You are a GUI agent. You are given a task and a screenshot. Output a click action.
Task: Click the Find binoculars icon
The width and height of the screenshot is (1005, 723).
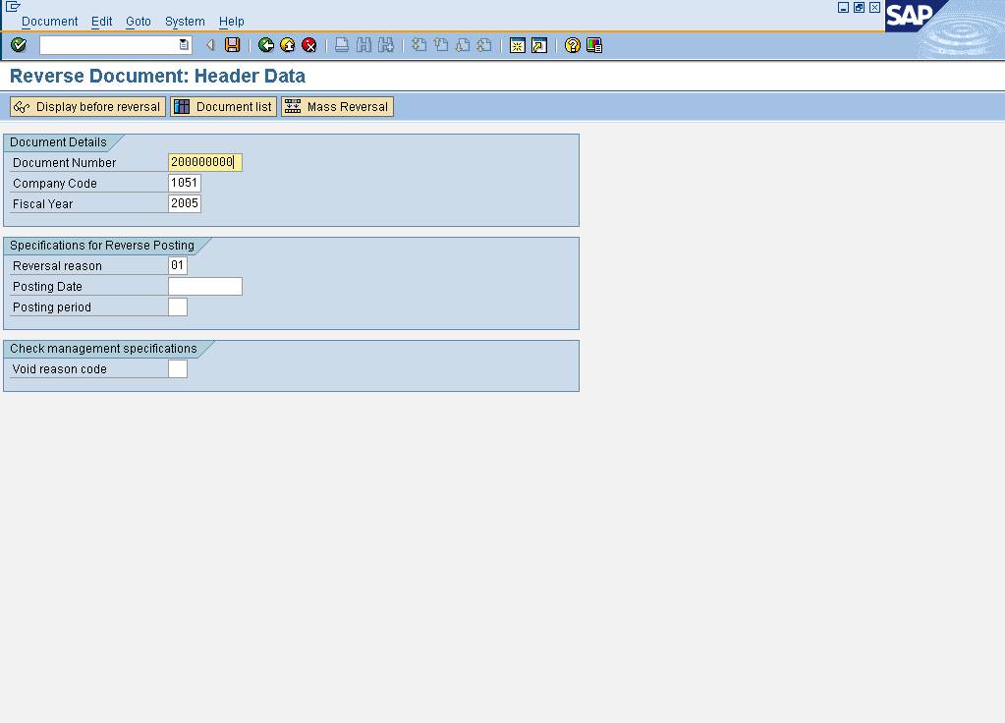(x=363, y=45)
